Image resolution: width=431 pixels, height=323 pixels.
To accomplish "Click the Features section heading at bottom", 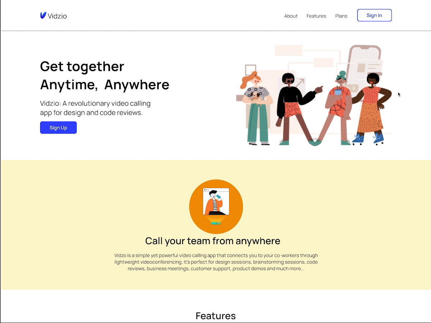I will click(x=215, y=316).
